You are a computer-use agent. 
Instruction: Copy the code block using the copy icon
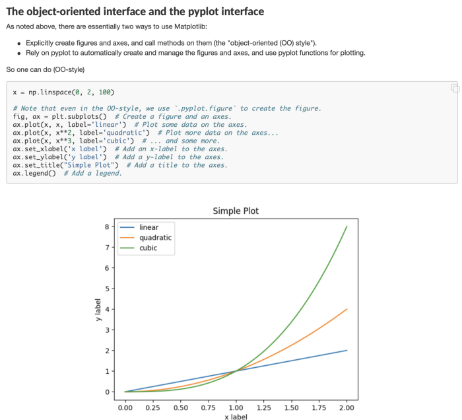(x=454, y=88)
